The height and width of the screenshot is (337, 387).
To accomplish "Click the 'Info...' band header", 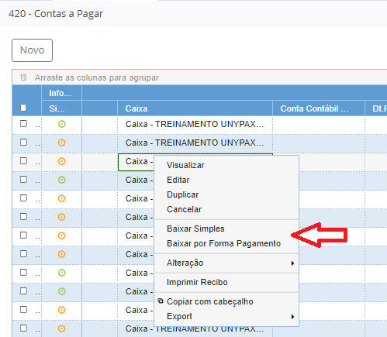I will point(61,93).
